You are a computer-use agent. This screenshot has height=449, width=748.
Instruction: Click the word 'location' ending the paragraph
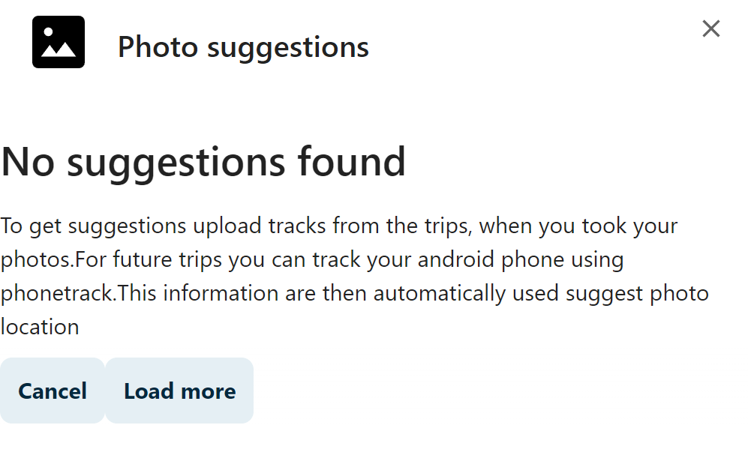click(40, 327)
